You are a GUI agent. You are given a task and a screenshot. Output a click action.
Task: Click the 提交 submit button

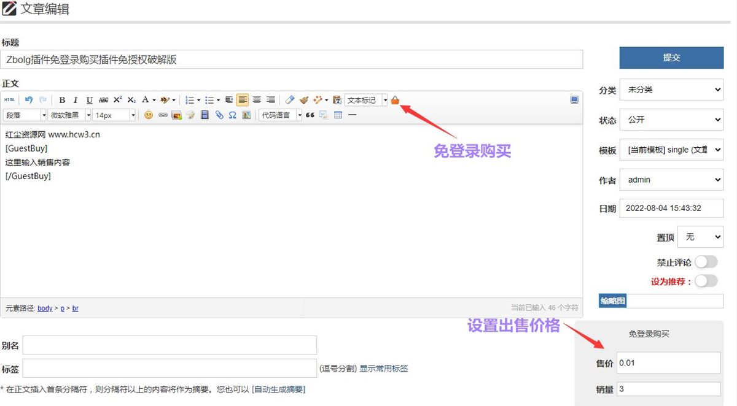(671, 58)
